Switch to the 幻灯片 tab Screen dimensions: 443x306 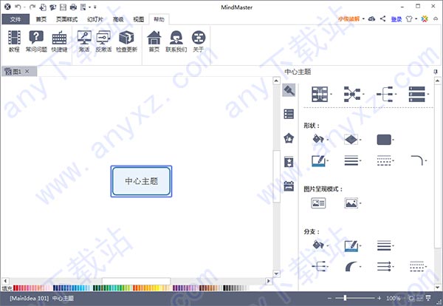point(95,19)
